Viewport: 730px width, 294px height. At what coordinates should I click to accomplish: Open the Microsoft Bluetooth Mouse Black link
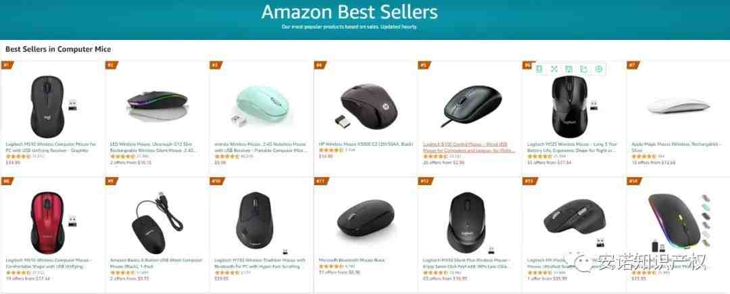click(351, 260)
